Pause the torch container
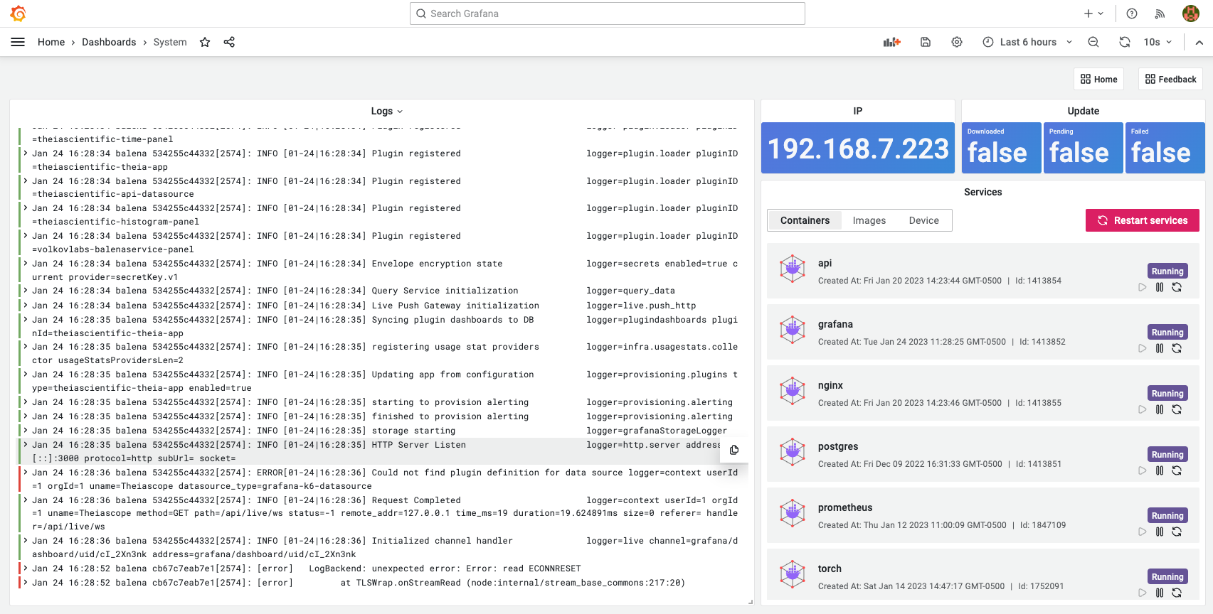 pyautogui.click(x=1160, y=593)
